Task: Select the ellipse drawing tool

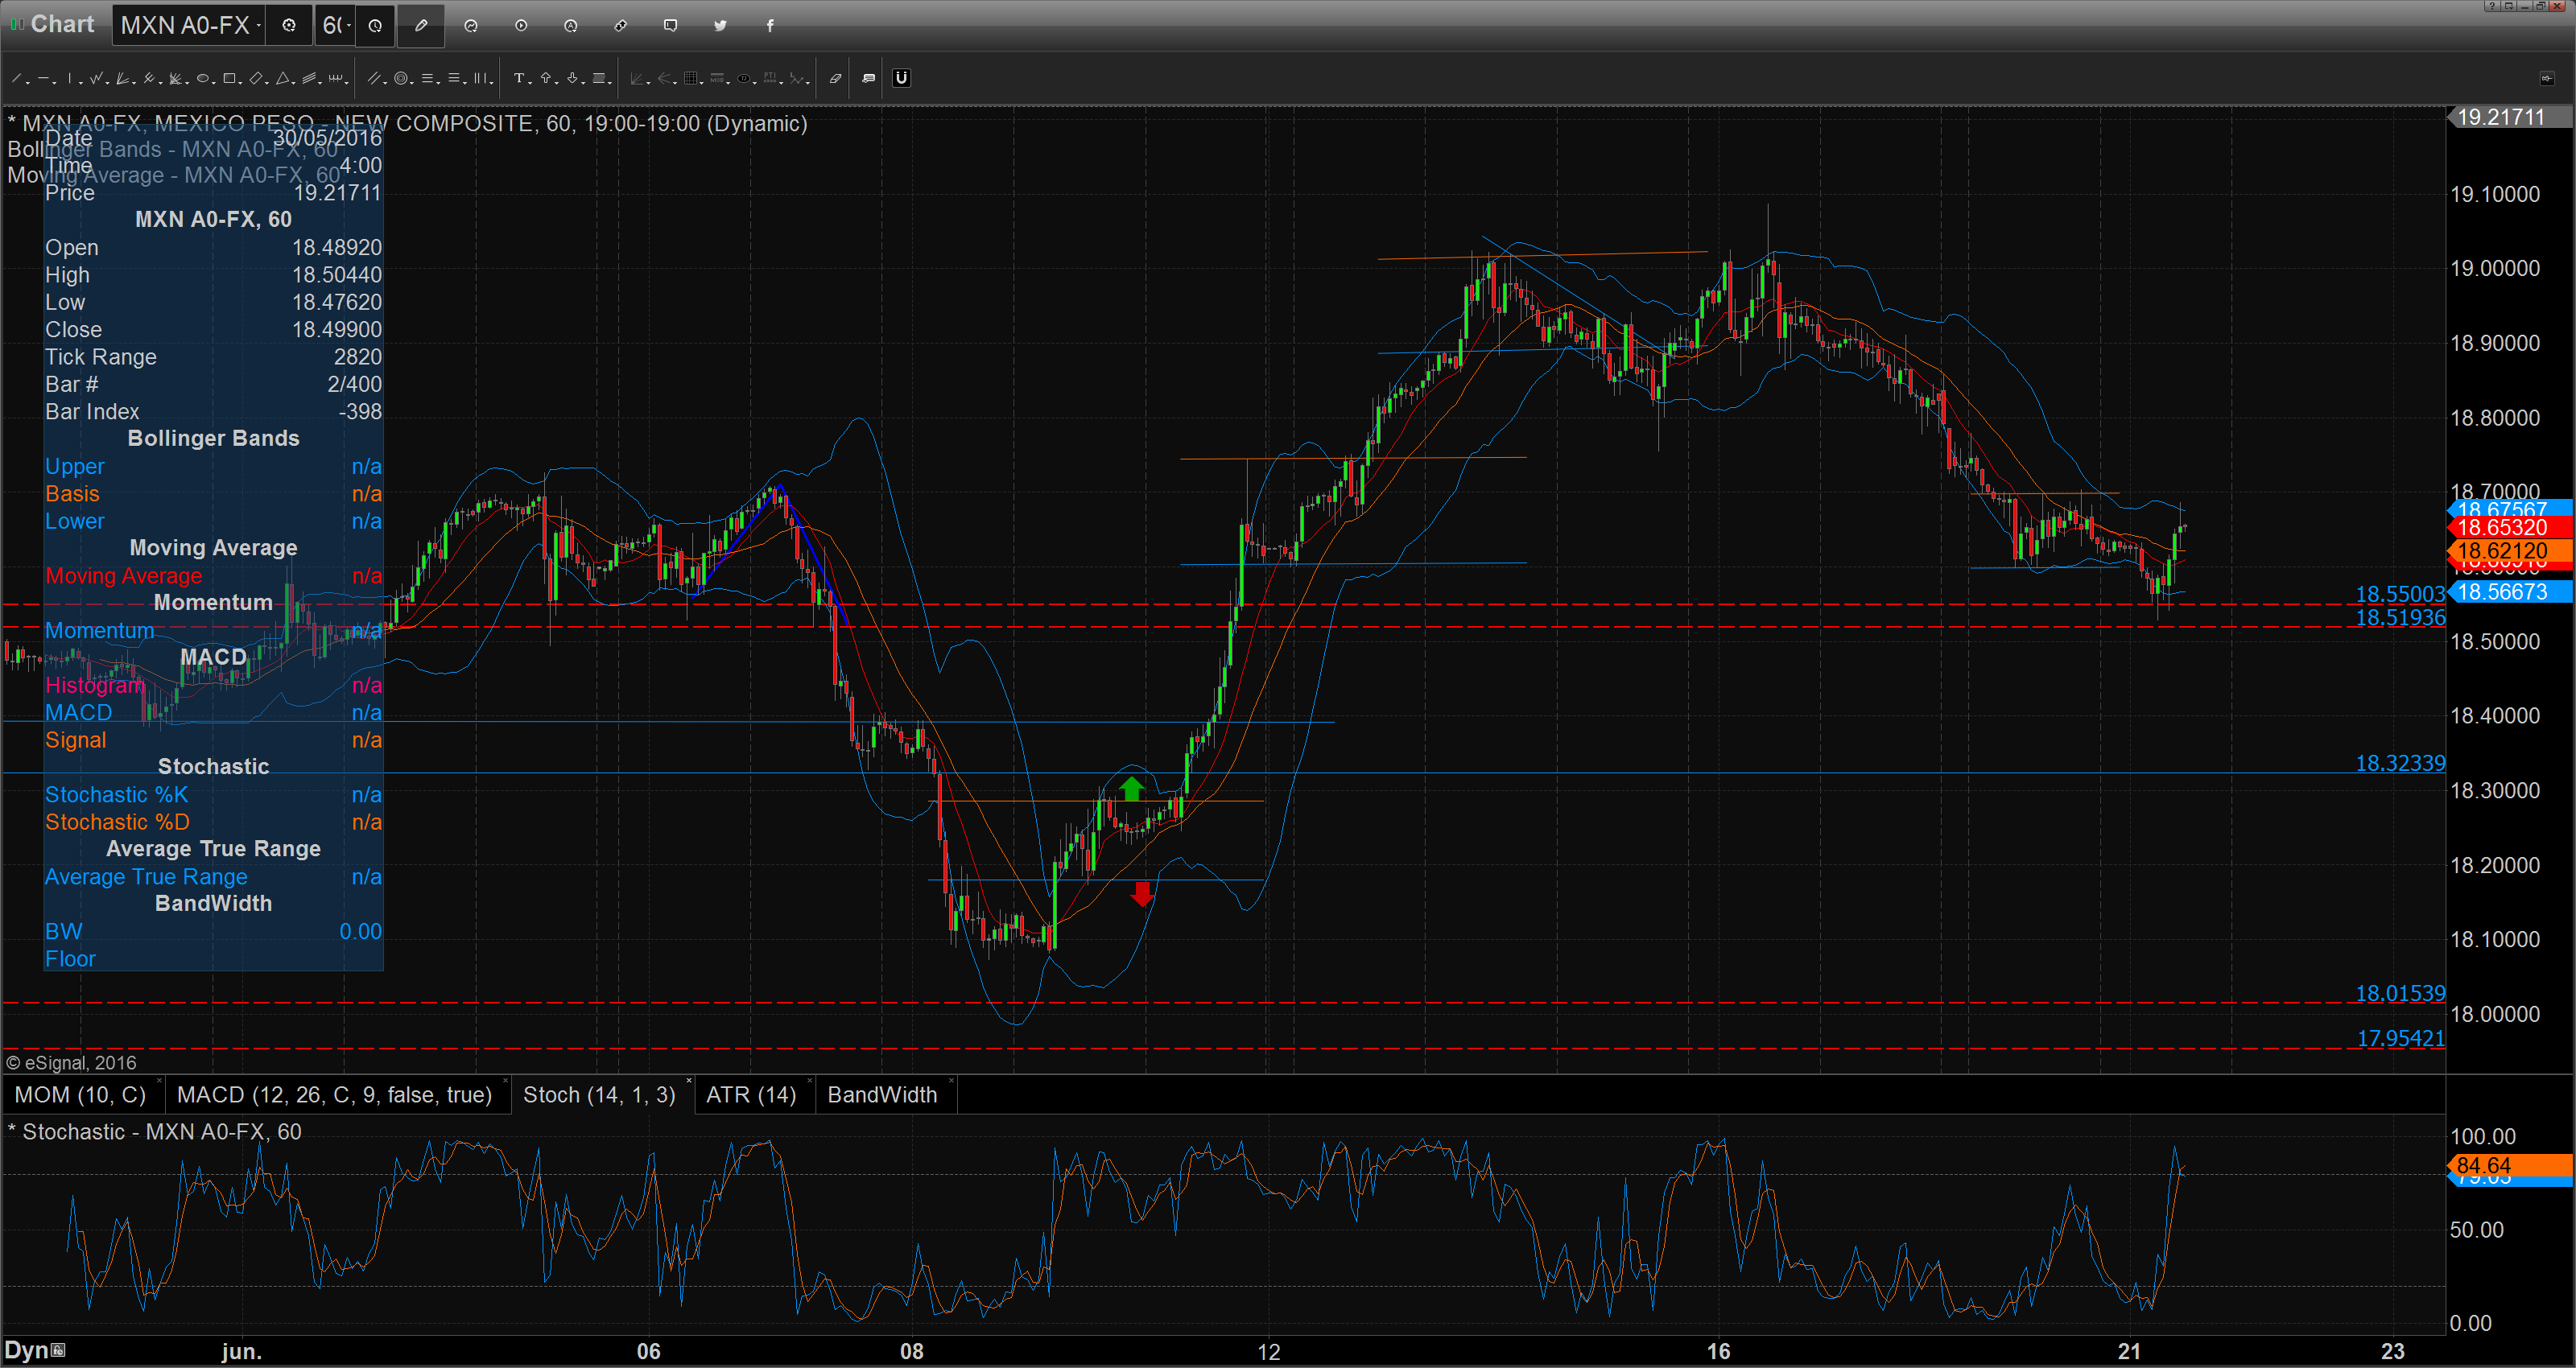Action: click(x=203, y=78)
